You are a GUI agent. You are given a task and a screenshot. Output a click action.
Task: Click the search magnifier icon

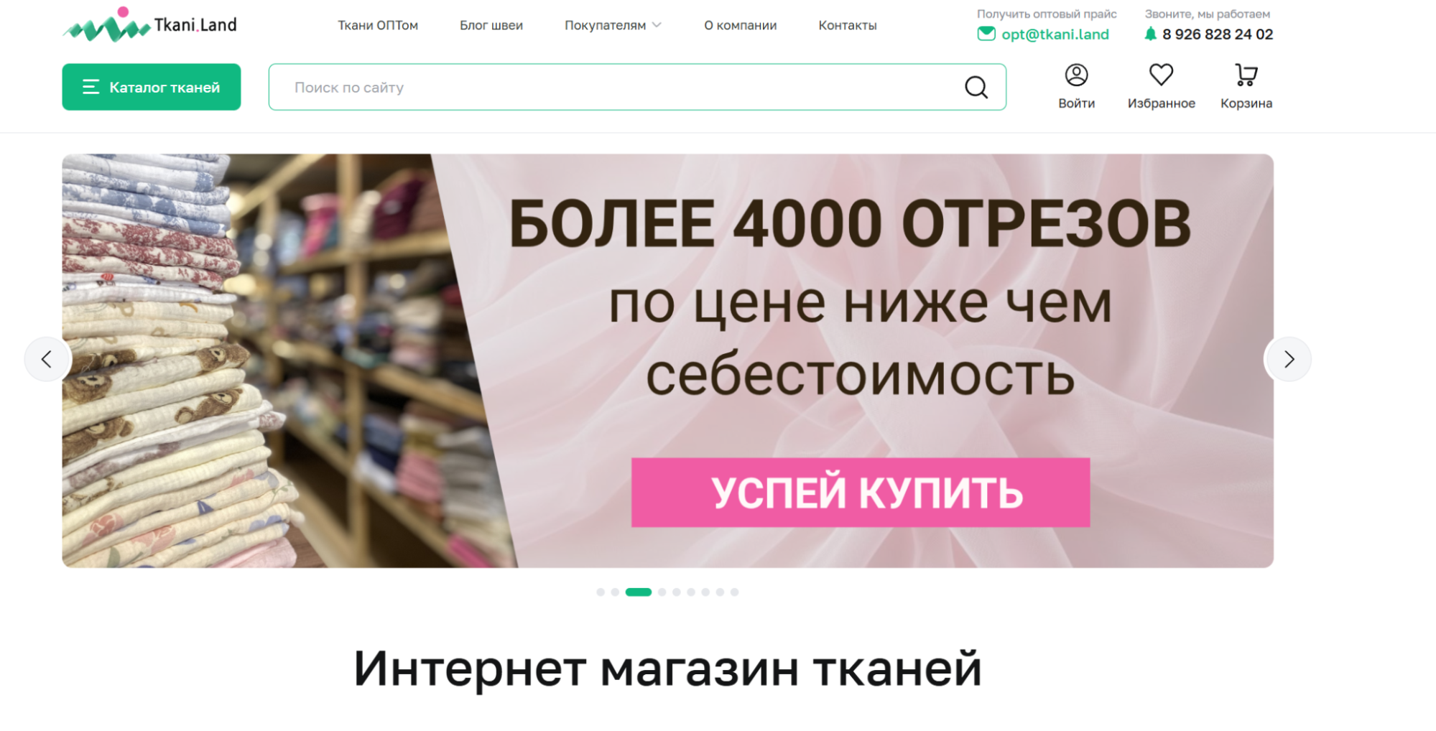point(976,87)
